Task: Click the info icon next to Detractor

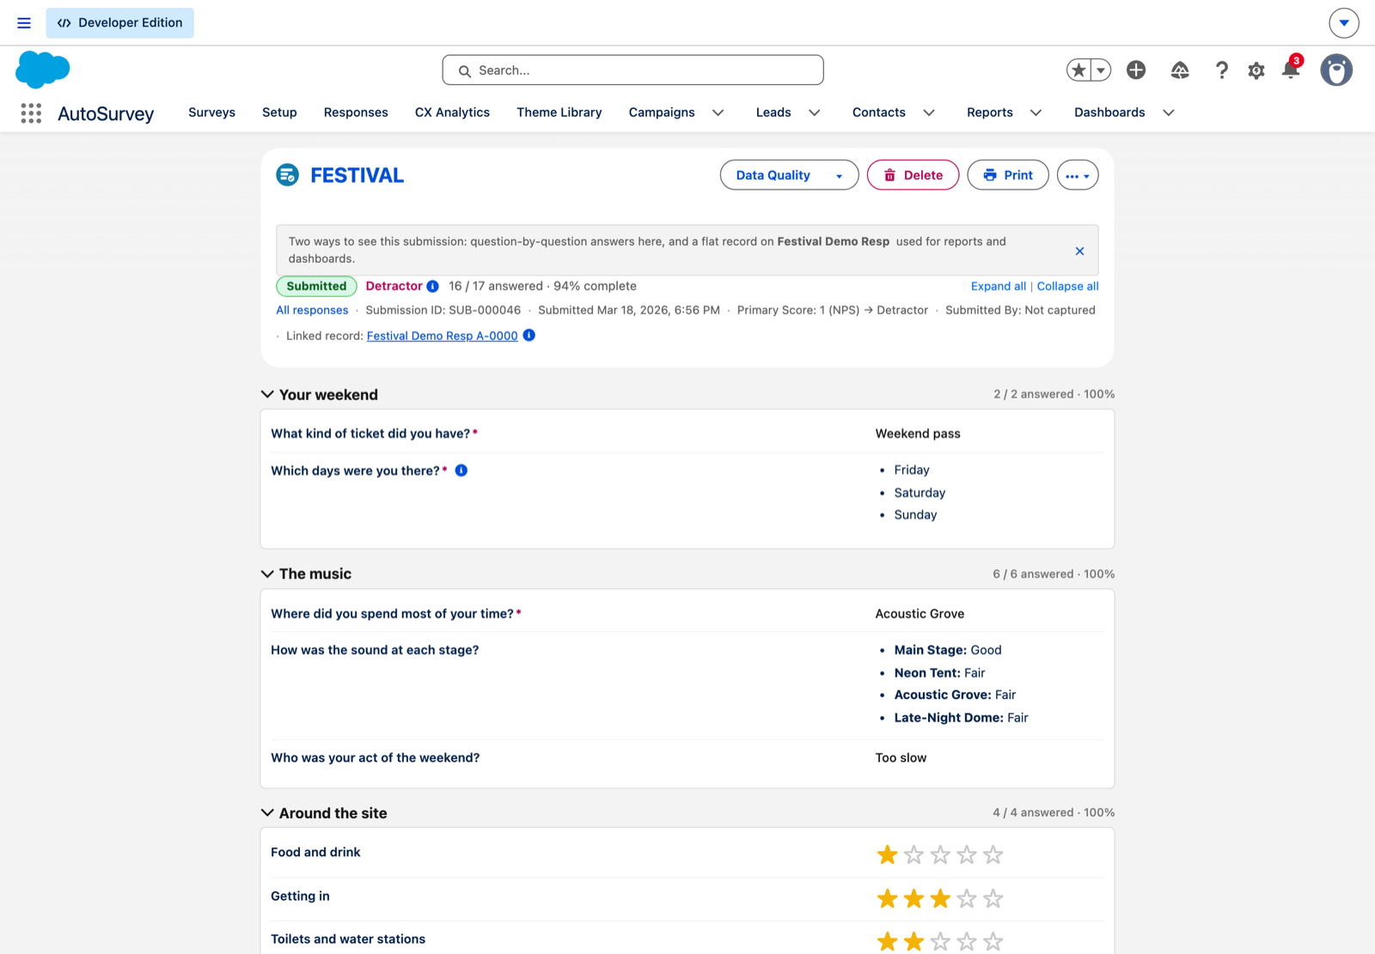Action: click(433, 287)
